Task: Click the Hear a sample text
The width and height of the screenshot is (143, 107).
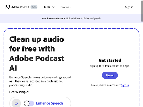Action: pyautogui.click(x=19, y=92)
